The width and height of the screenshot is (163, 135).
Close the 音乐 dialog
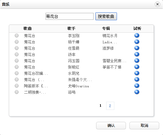[157, 4]
